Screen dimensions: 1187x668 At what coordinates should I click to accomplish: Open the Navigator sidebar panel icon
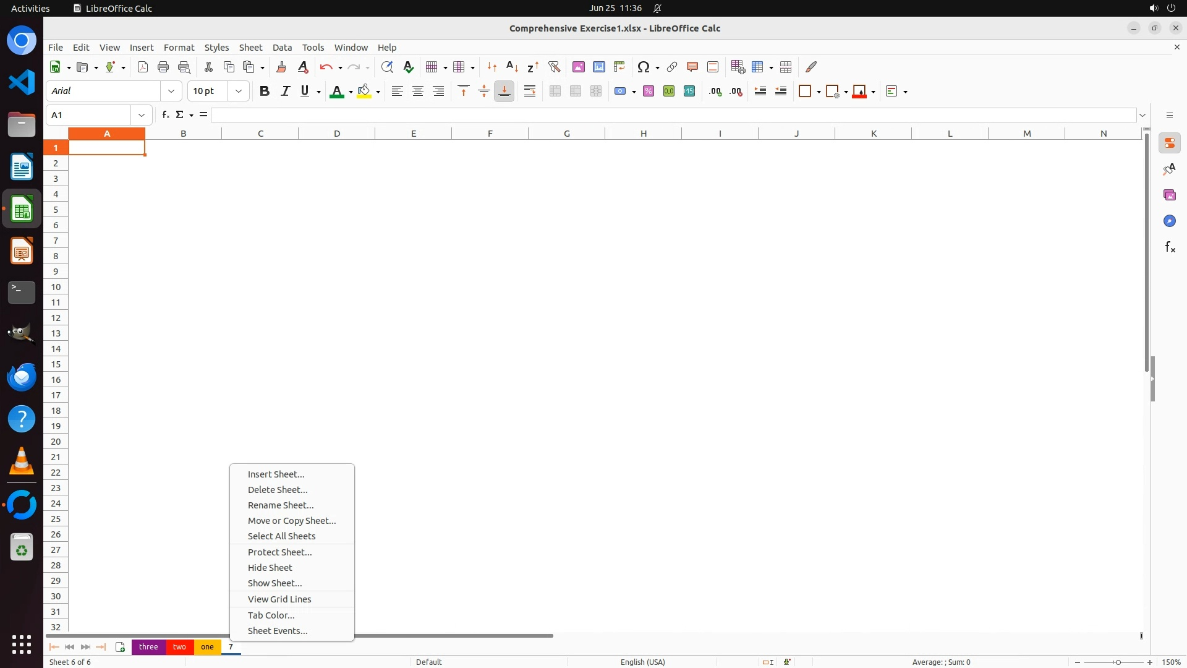point(1169,221)
